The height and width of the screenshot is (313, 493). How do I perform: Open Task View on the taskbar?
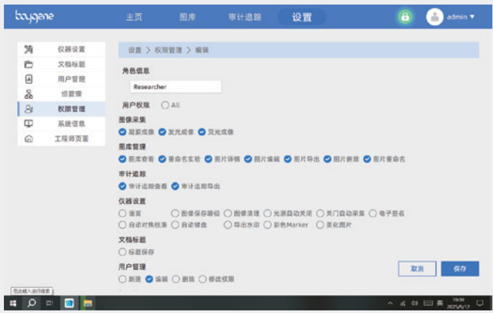(x=50, y=303)
